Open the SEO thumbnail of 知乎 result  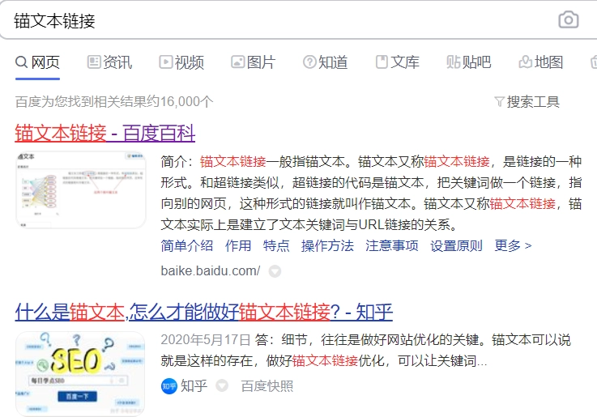click(80, 373)
